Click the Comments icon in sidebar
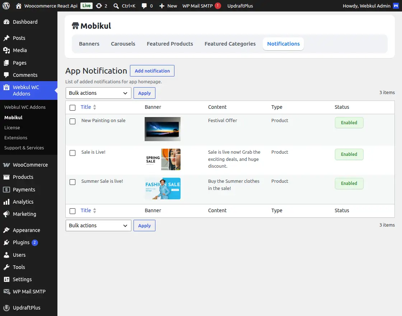The width and height of the screenshot is (402, 316). coord(6,75)
